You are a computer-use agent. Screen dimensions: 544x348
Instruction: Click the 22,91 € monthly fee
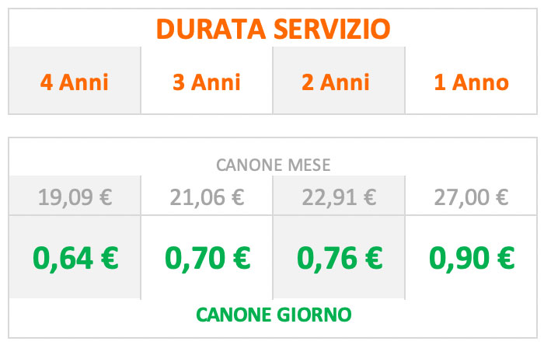tap(340, 197)
